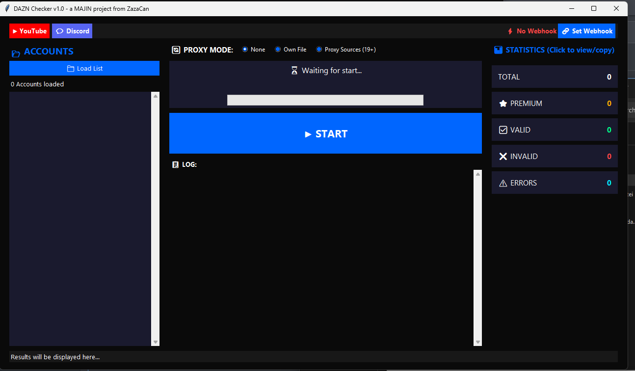Click the accounts list scroll down arrow
The height and width of the screenshot is (371, 635).
pos(156,342)
